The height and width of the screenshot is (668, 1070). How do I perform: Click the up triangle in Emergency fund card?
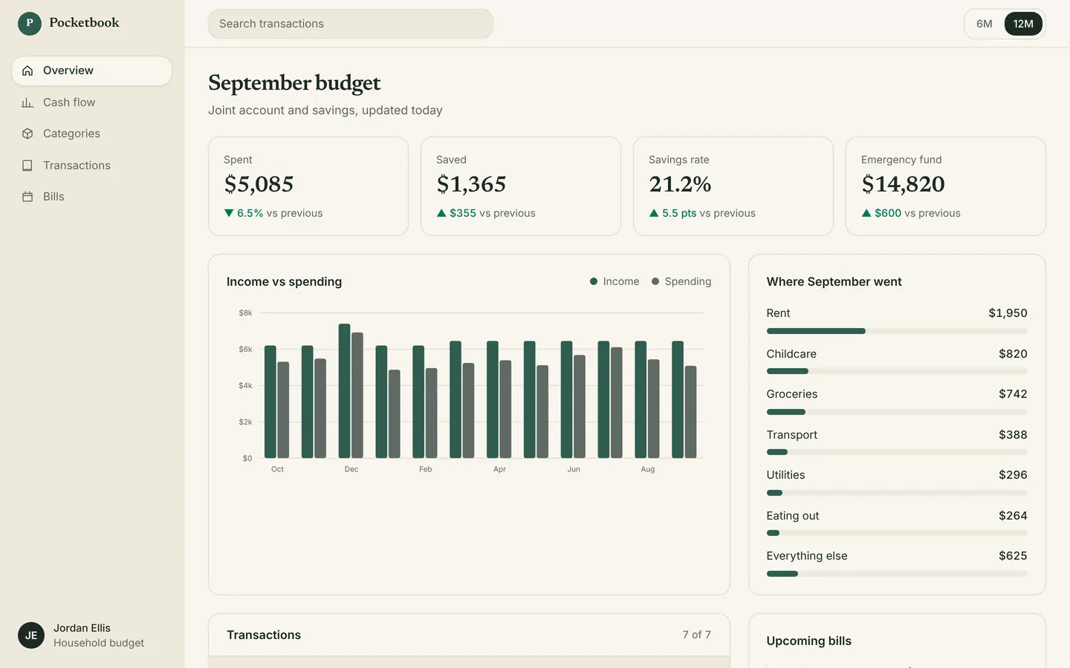click(866, 213)
